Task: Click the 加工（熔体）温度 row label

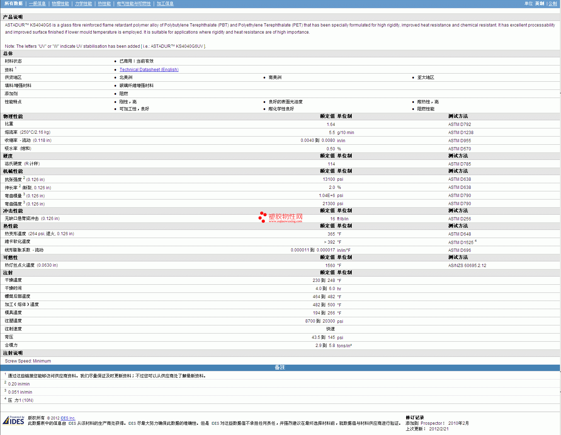Action: point(22,304)
